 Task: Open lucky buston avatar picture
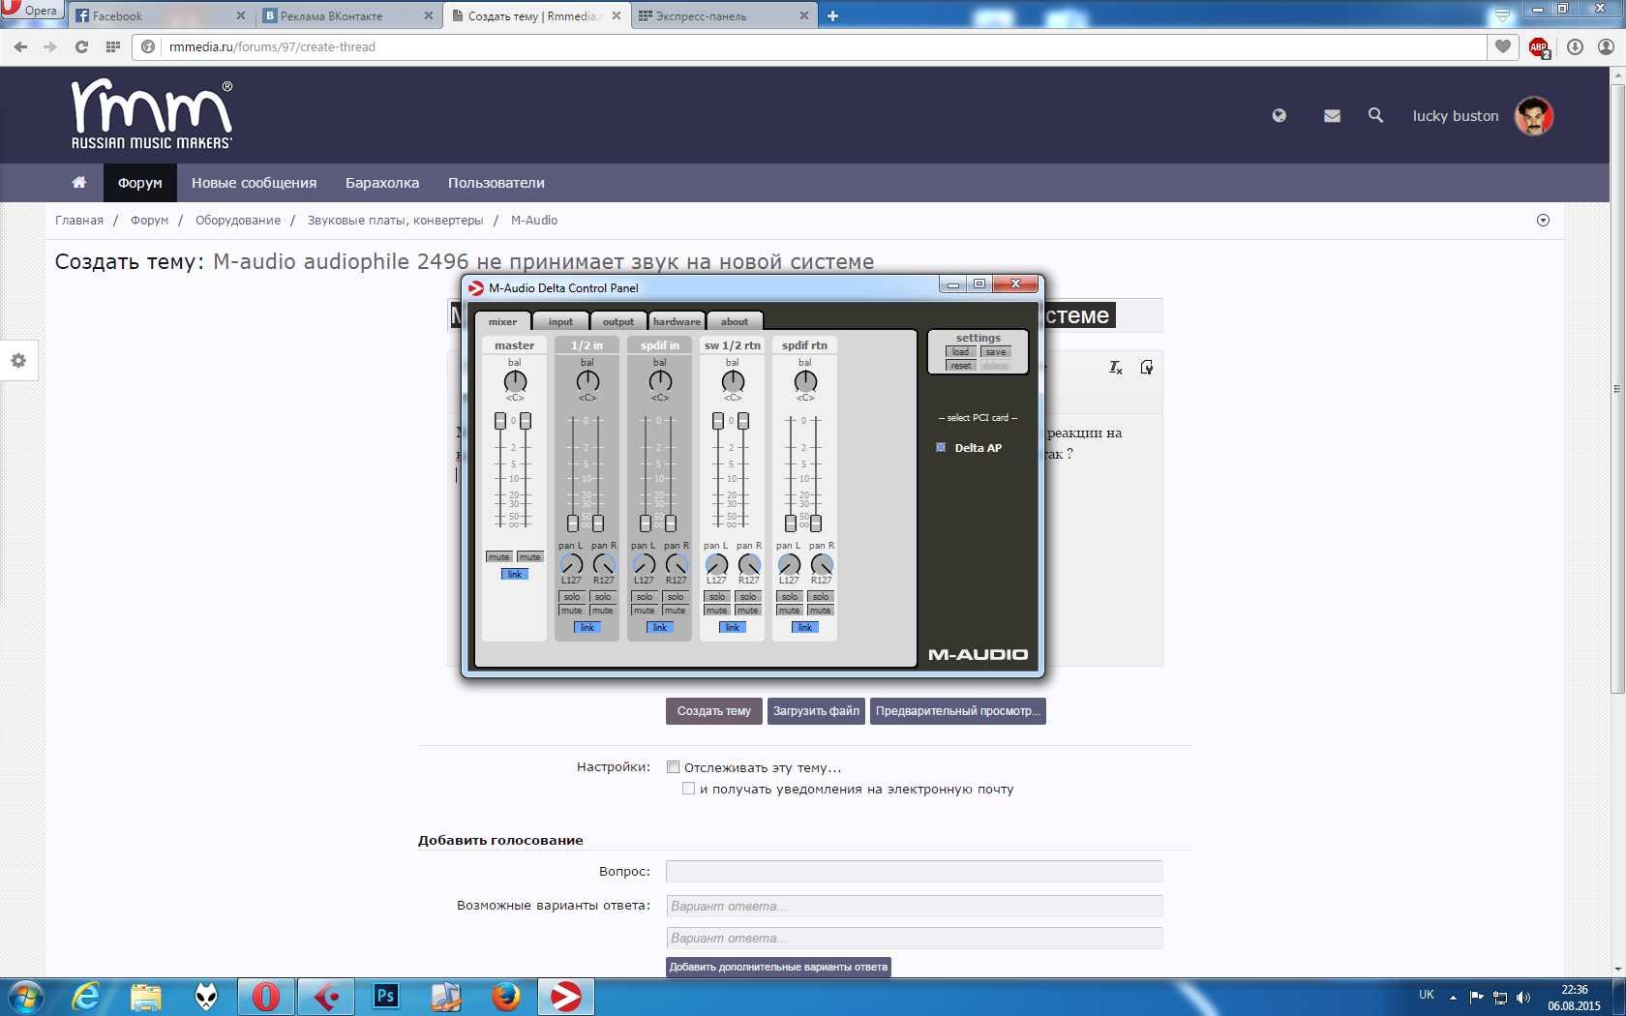(1534, 116)
